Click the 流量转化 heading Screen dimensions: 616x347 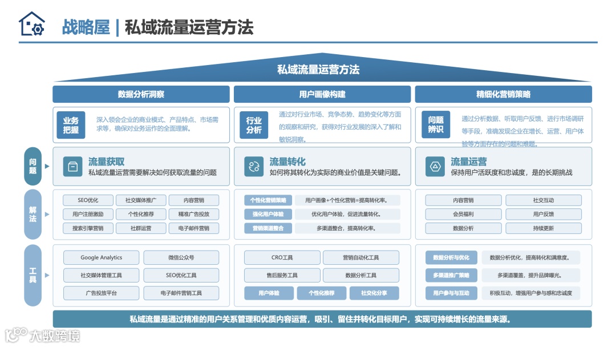click(287, 162)
